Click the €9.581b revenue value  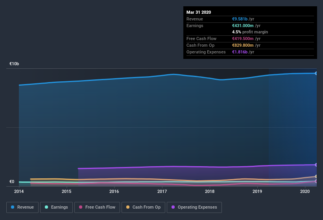tap(240, 19)
